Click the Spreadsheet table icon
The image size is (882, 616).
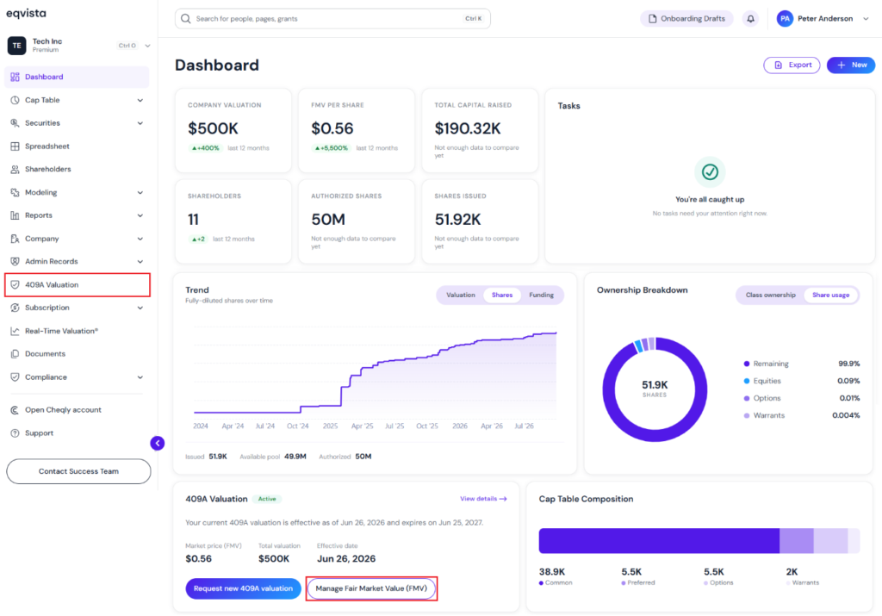16,146
